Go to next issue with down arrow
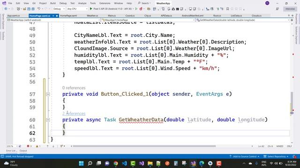The image size is (300, 168). coord(53,146)
